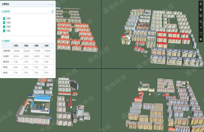Click the compass icon in right toolbar

(x=201, y=27)
